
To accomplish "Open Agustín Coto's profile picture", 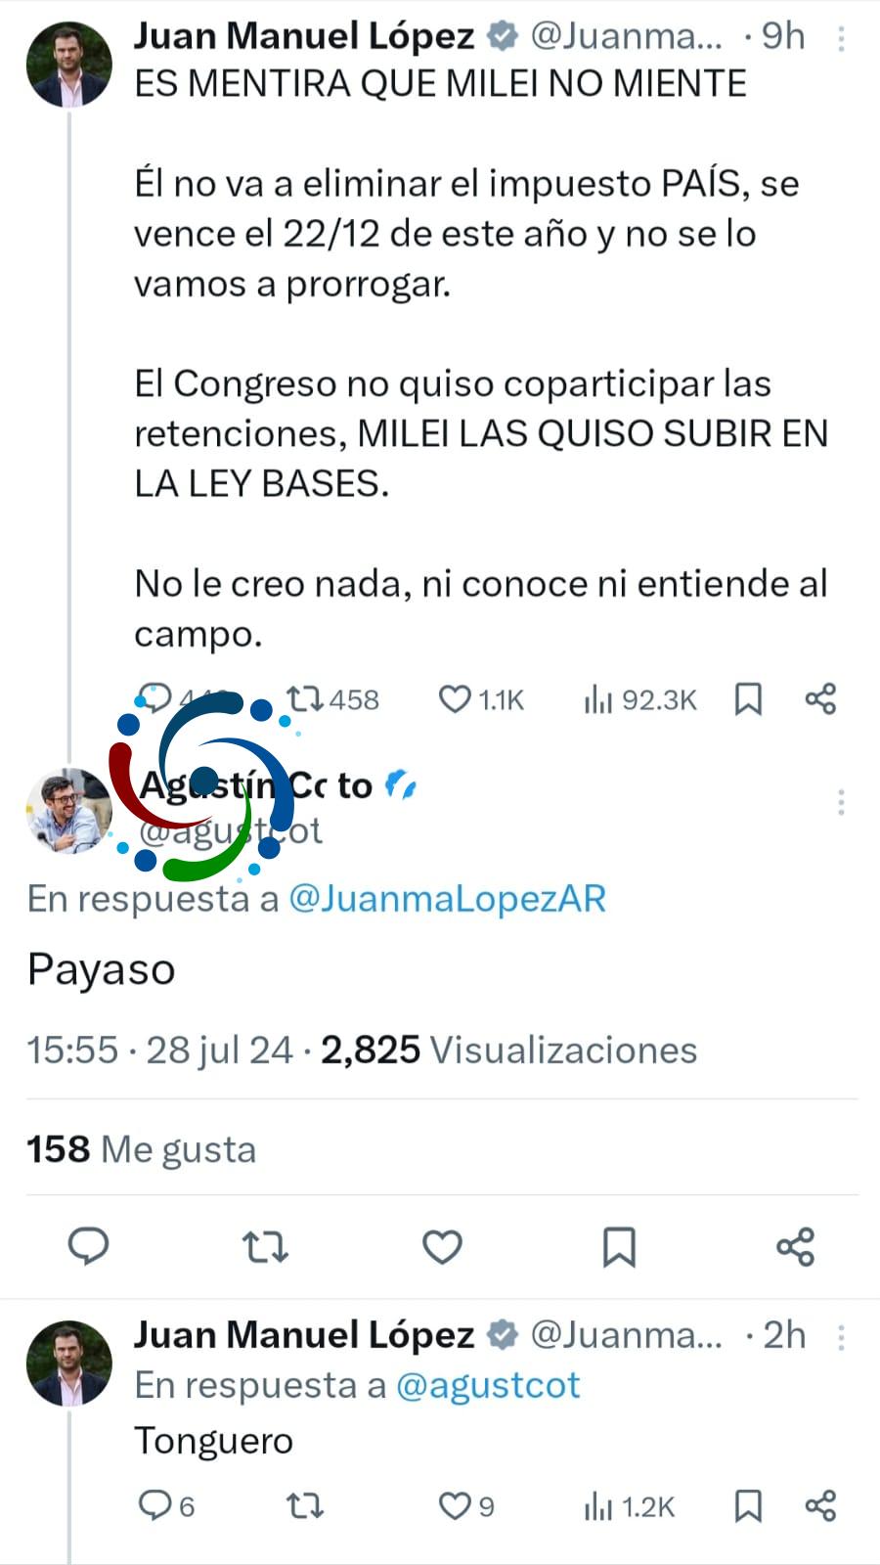I will (68, 811).
